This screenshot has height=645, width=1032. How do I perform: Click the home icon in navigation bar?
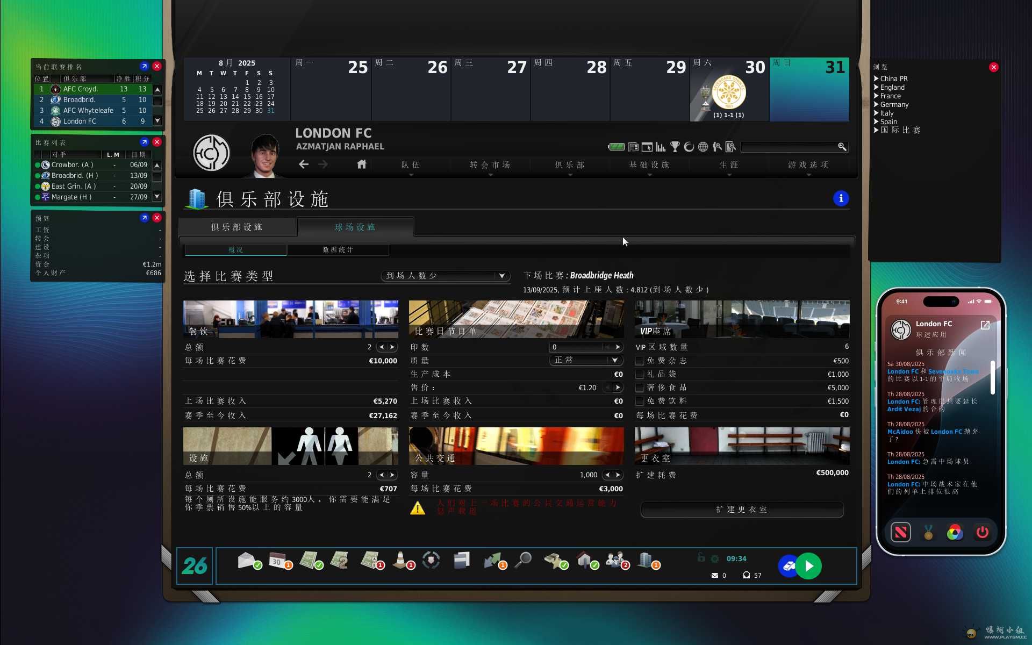(x=361, y=164)
